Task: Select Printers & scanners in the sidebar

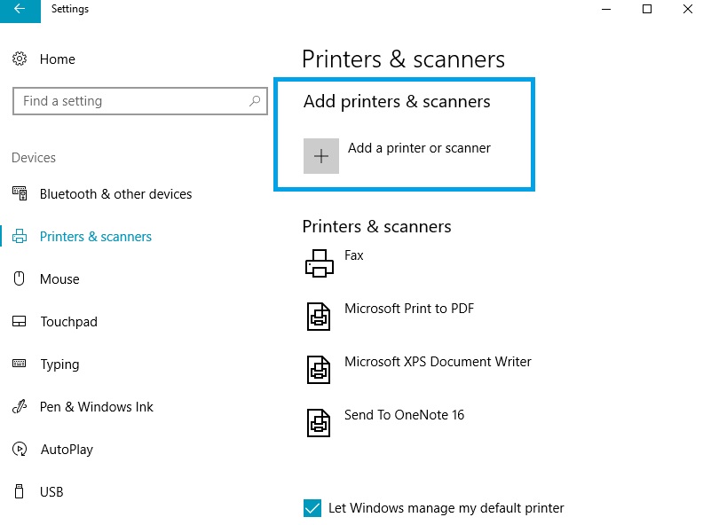Action: [x=96, y=237]
